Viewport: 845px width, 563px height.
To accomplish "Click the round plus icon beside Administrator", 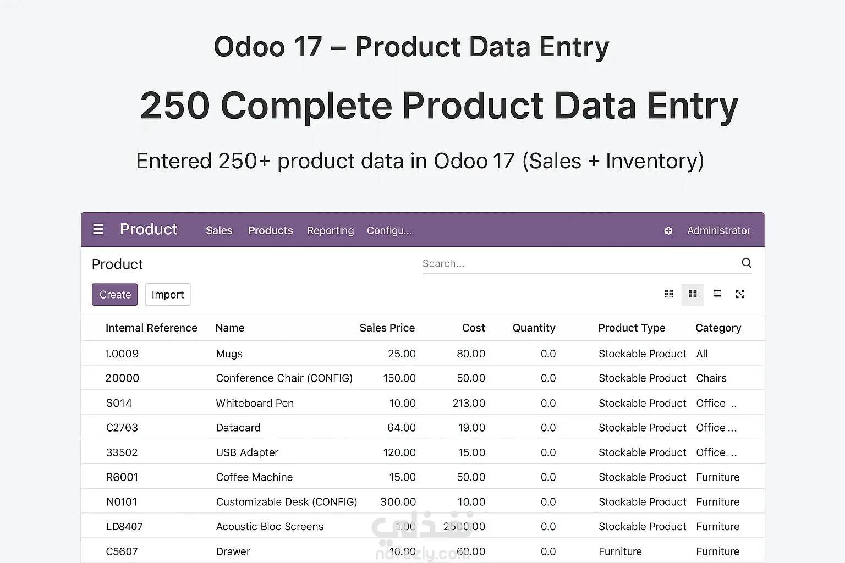I will click(x=668, y=231).
